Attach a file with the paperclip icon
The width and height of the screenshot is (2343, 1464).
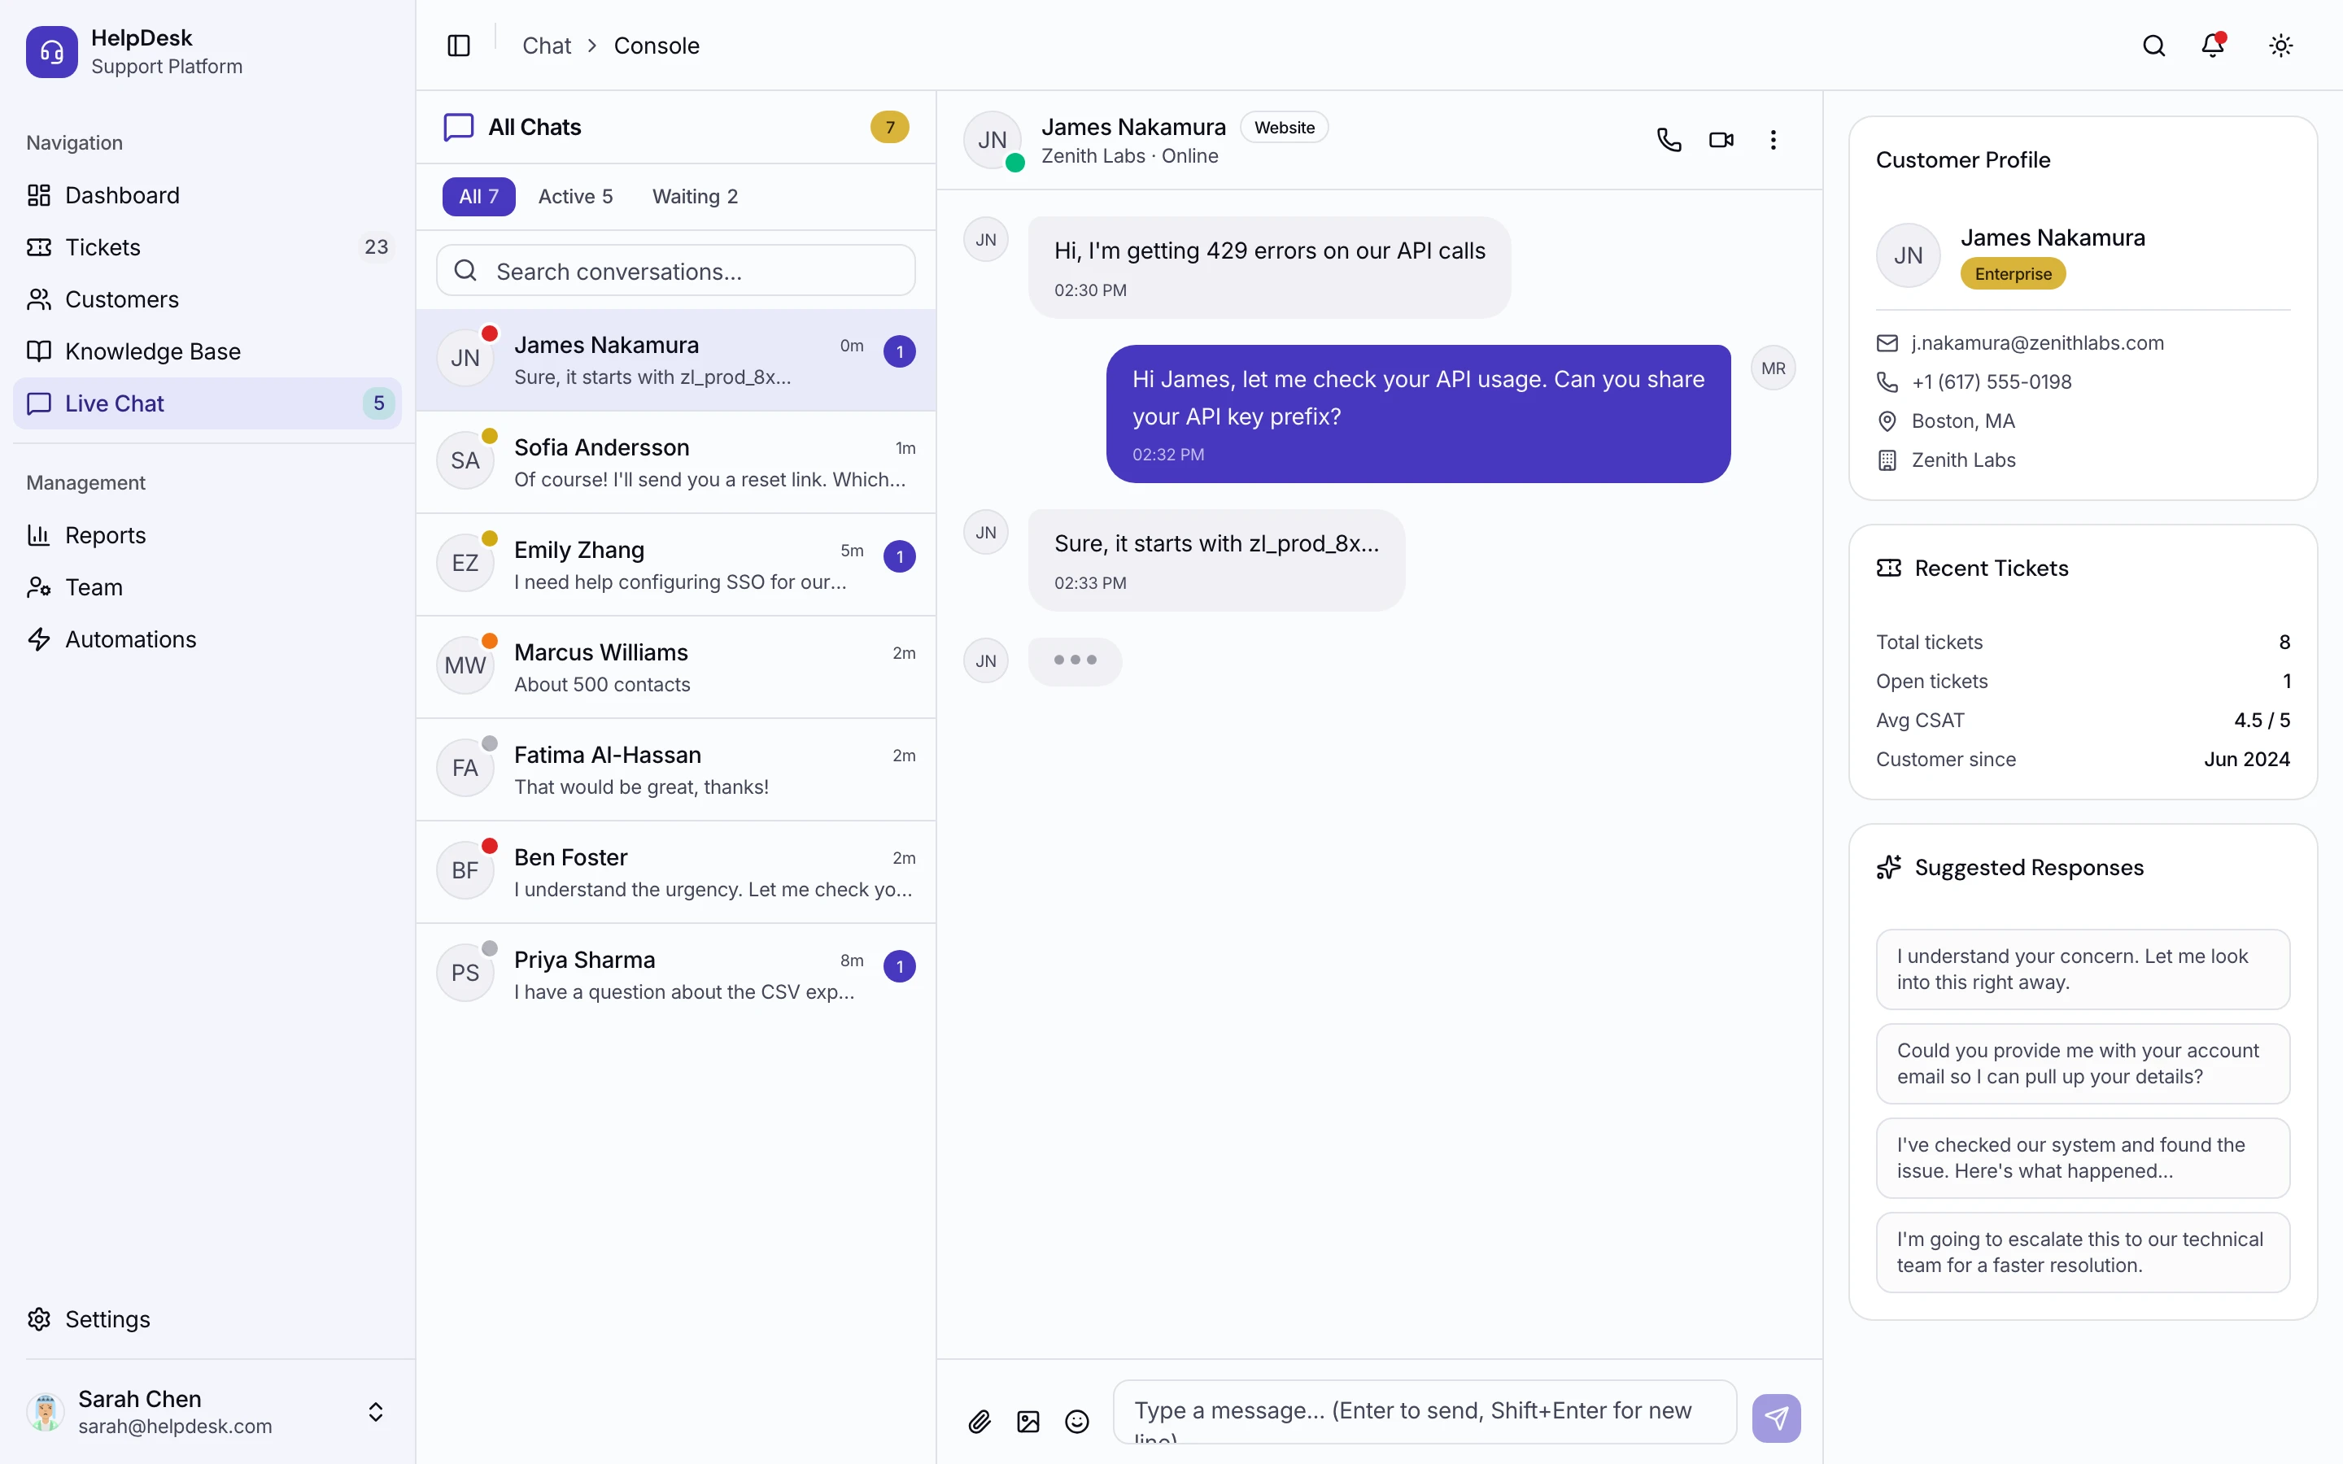click(979, 1420)
